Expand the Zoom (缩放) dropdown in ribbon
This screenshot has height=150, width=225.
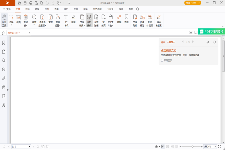[x=34, y=25]
